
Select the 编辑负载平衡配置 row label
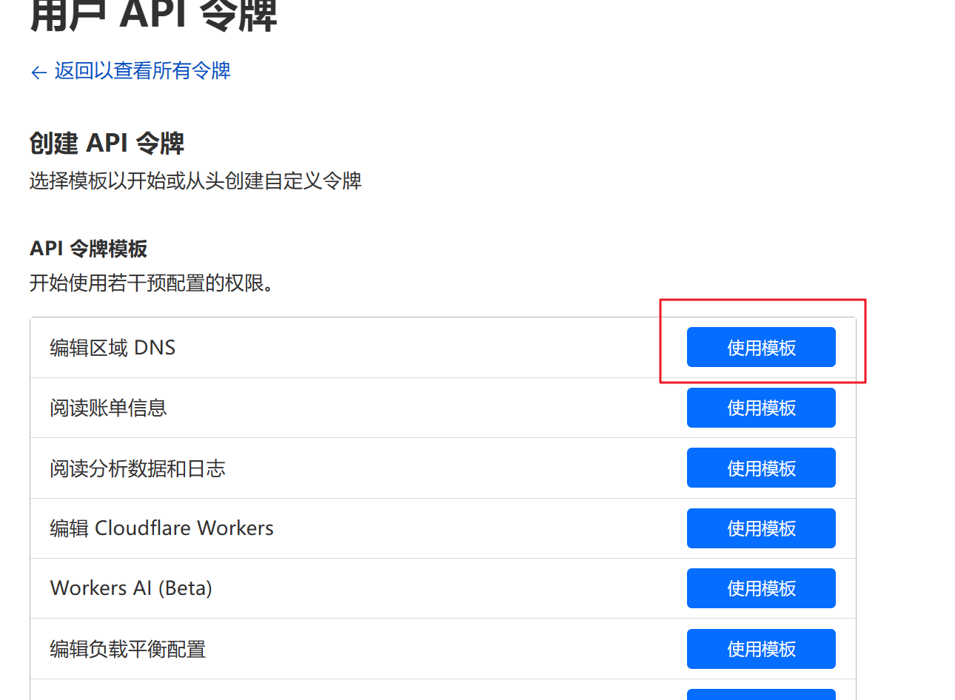click(127, 649)
